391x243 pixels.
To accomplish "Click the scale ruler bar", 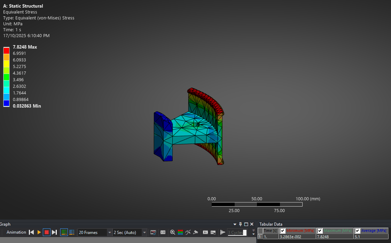I will [x=257, y=204].
